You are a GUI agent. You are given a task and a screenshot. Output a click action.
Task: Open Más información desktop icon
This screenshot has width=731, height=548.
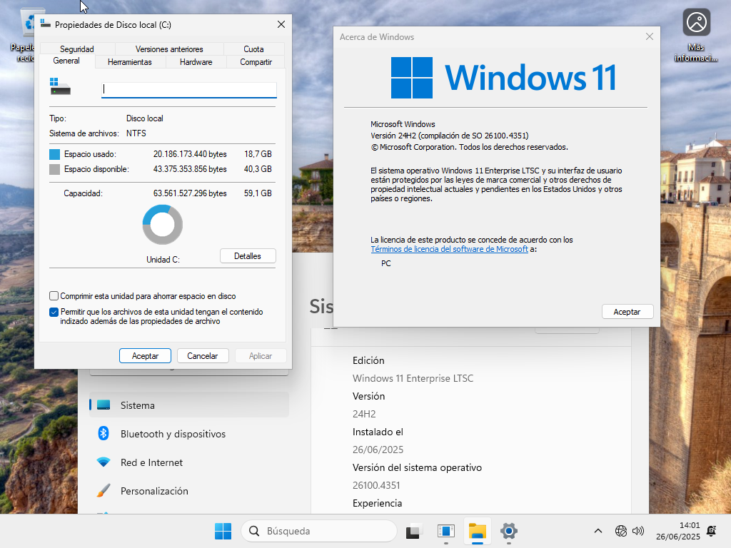pos(696,36)
